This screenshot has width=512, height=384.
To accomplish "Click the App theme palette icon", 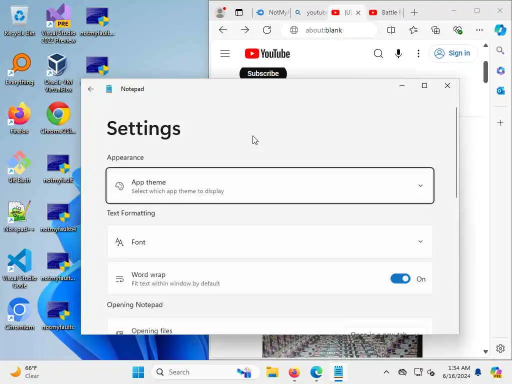I will [119, 186].
